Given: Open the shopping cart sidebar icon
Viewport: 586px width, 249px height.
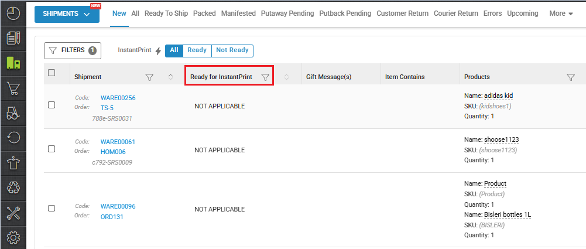Looking at the screenshot, I should [x=13, y=88].
